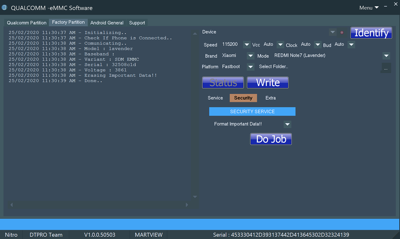Open the Speed 115200 dropdown
The height and width of the screenshot is (239, 400).
247,44
